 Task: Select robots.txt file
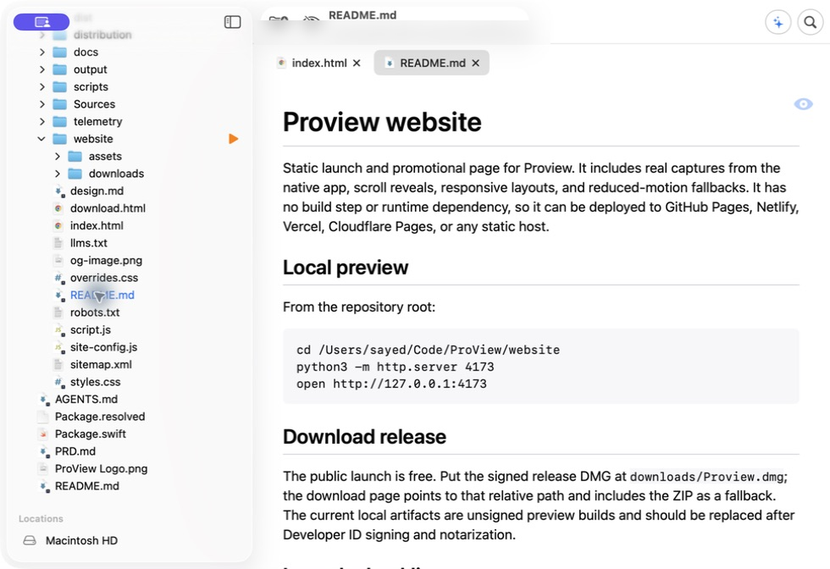click(95, 312)
